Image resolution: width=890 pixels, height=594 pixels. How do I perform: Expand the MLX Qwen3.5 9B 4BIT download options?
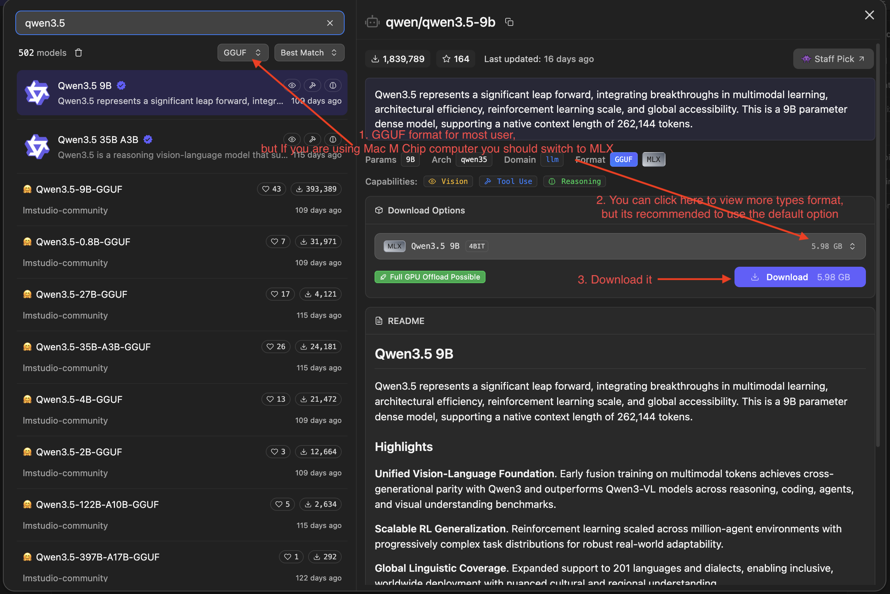620,246
